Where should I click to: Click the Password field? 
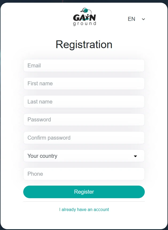click(x=84, y=120)
